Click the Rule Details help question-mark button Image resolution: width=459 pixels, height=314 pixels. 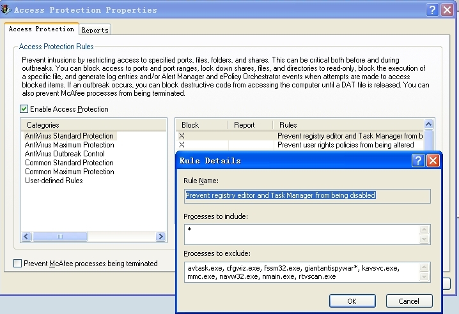point(418,161)
